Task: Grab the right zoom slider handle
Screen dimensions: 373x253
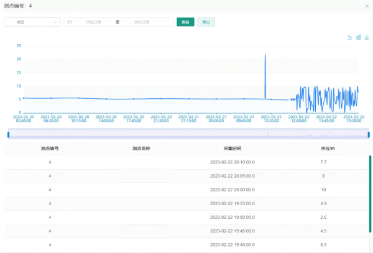Action: click(369, 135)
